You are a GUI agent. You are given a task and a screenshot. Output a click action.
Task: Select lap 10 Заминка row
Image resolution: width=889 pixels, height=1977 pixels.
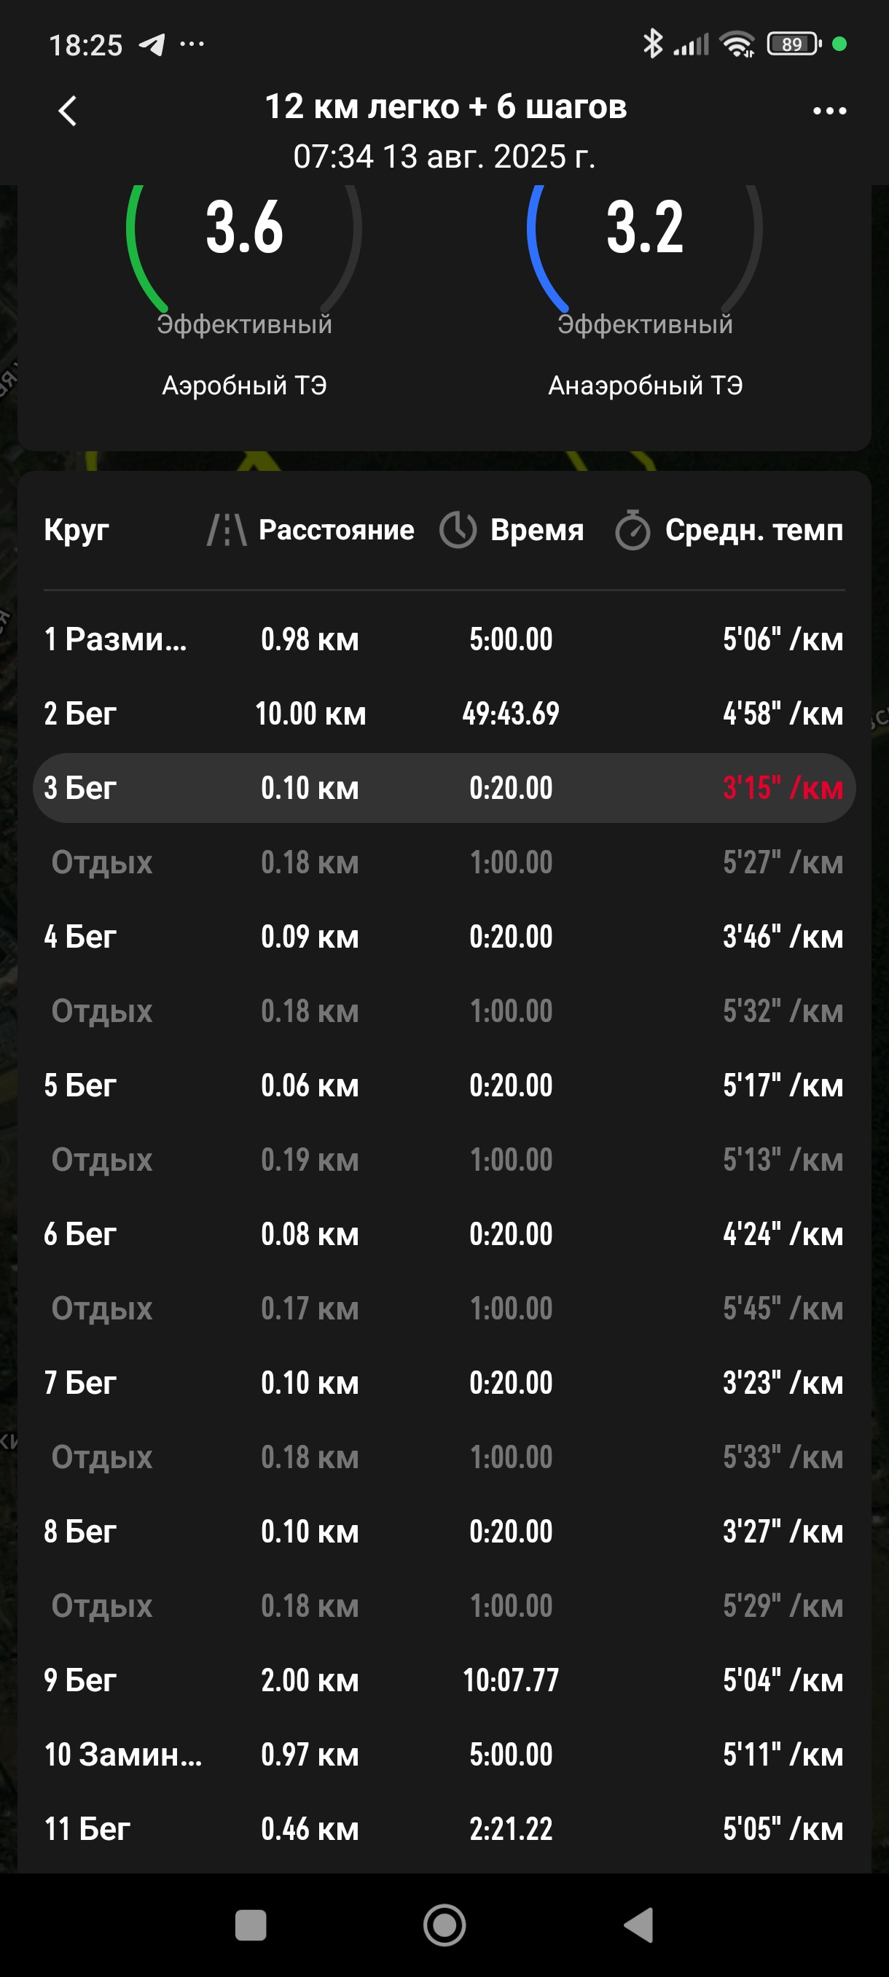tap(444, 1755)
